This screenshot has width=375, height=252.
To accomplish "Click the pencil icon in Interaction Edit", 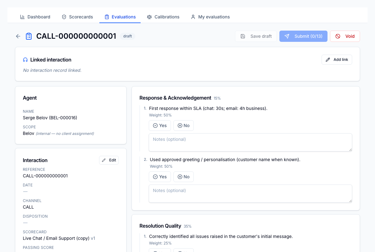I will point(104,160).
